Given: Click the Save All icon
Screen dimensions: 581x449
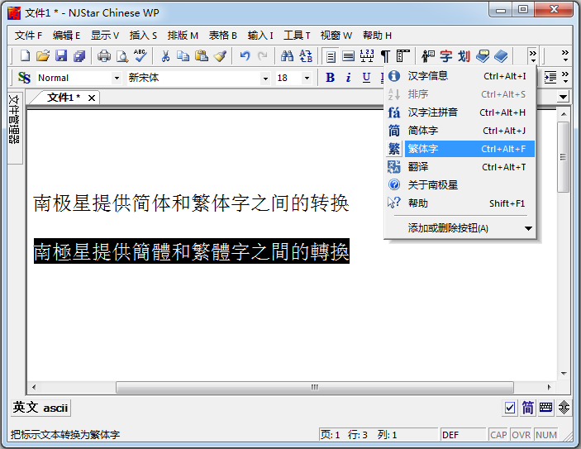Looking at the screenshot, I should pos(79,56).
